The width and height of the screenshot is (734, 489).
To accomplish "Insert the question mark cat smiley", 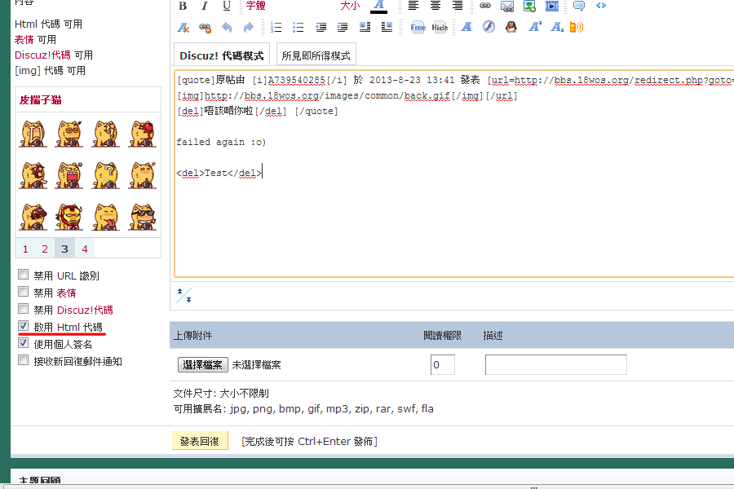I will tap(106, 175).
